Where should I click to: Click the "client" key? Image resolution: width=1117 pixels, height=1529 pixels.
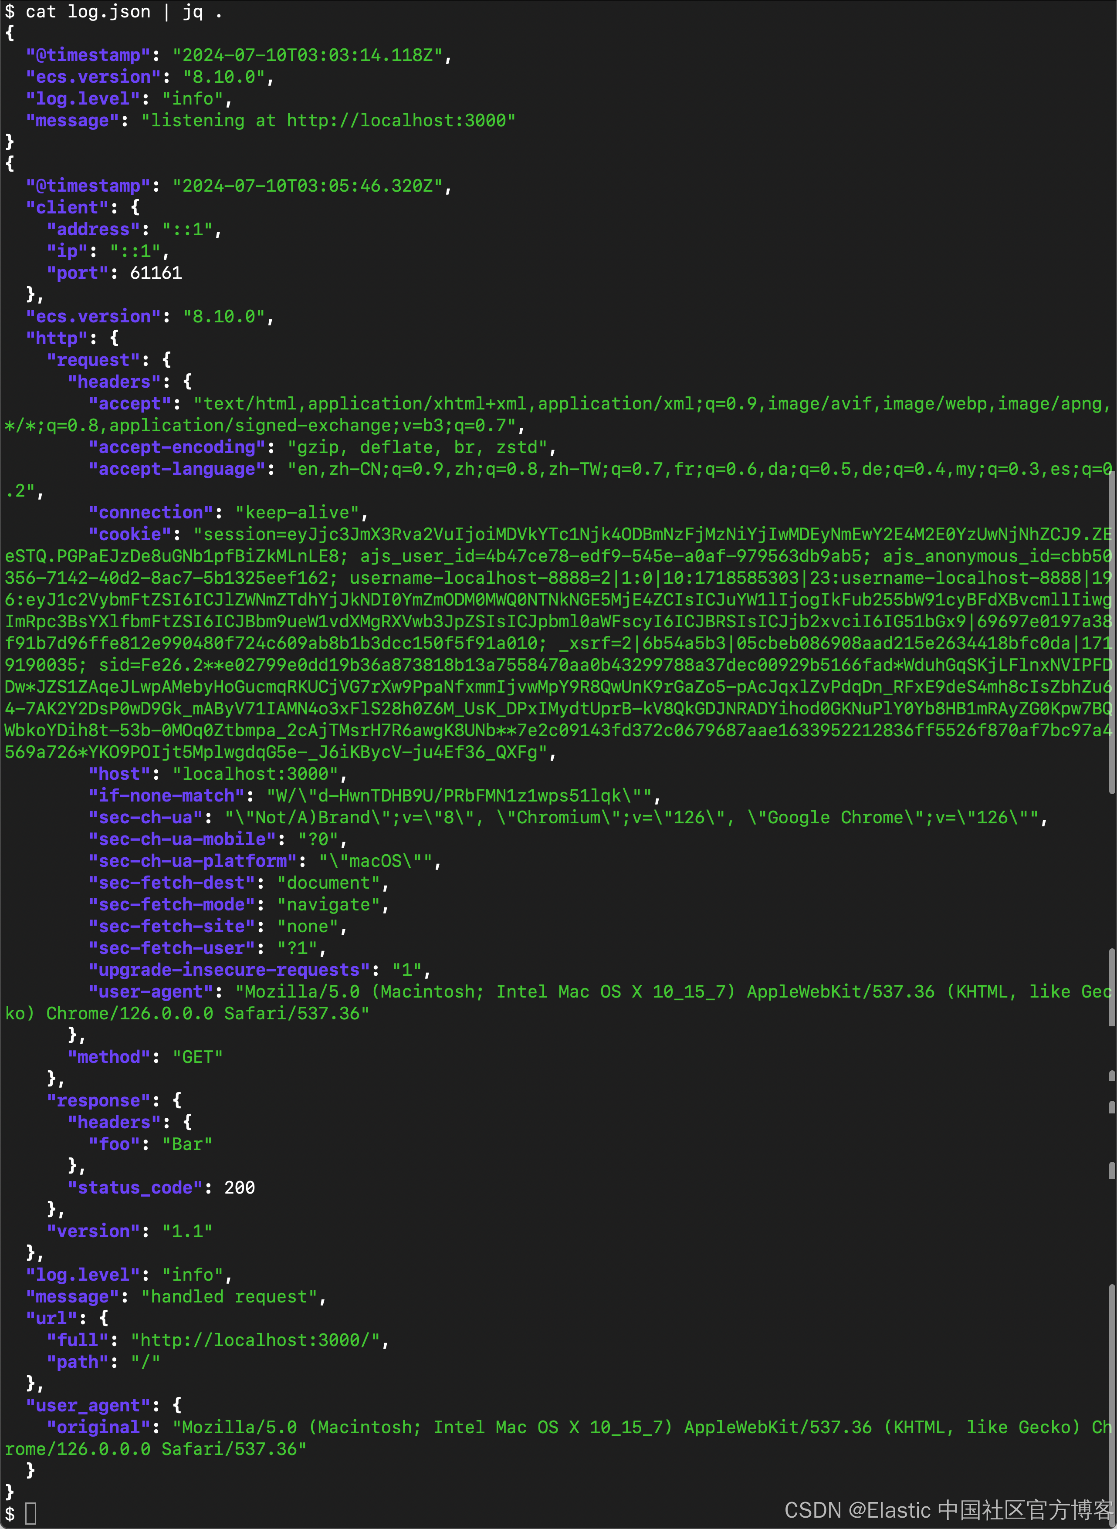pos(68,207)
